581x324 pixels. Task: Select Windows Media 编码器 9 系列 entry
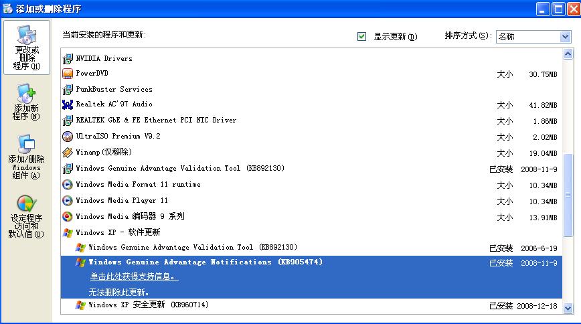click(x=130, y=216)
